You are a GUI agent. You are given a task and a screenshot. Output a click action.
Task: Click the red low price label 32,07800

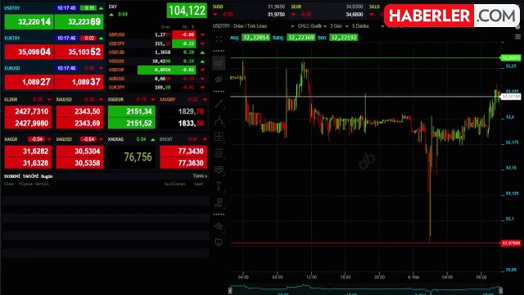(x=510, y=243)
